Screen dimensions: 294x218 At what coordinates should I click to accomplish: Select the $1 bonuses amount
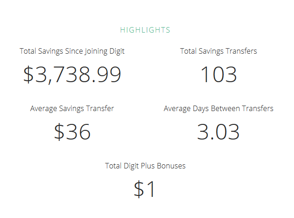[x=145, y=190]
